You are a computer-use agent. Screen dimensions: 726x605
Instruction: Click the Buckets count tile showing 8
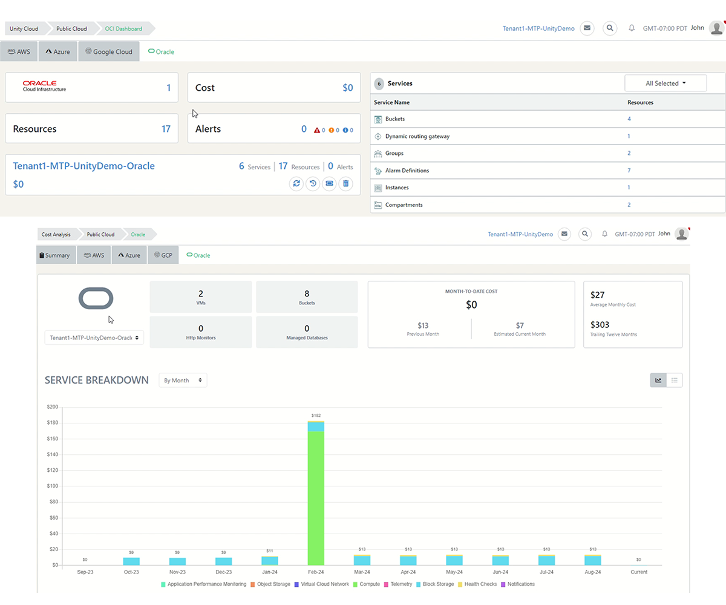[x=307, y=296]
